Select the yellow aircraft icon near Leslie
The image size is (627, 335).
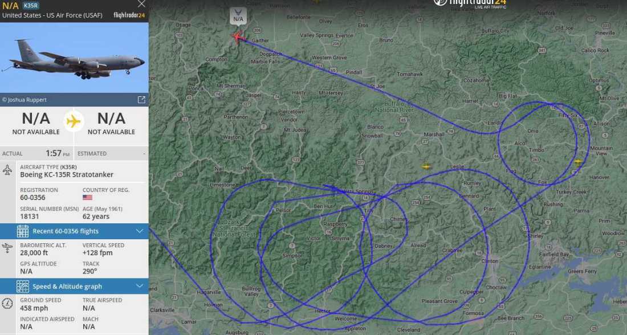[426, 166]
